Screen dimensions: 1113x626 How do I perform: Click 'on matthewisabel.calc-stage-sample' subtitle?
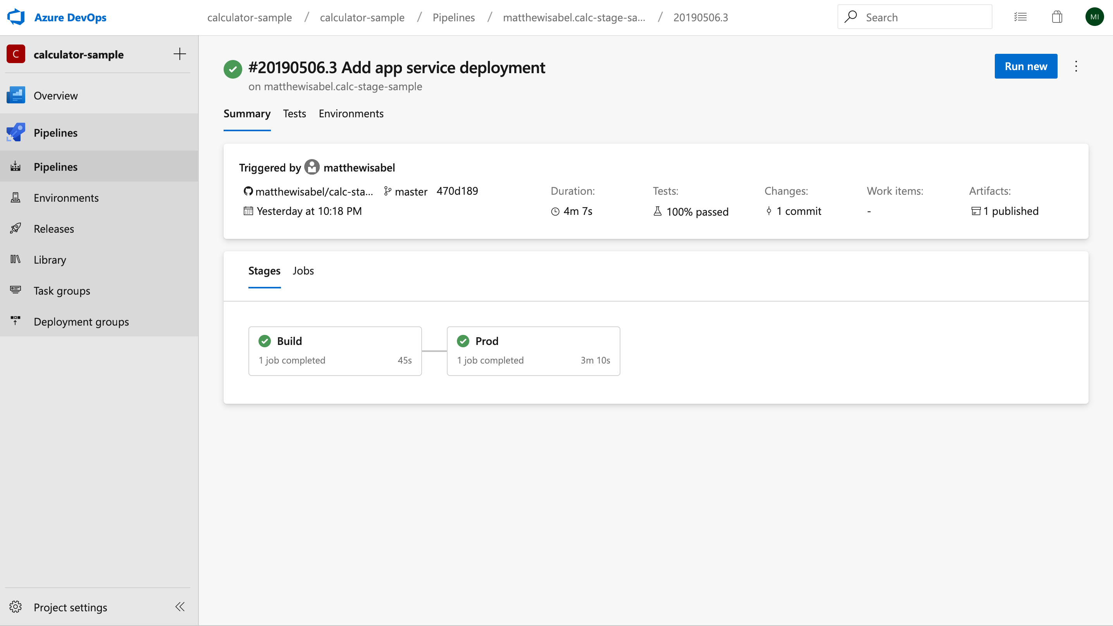coord(335,86)
